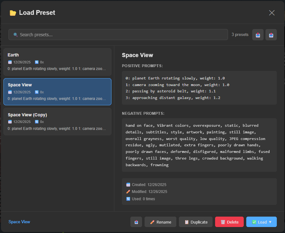The image size is (285, 233).
Task: Click the usage icon in the selected Space View card
Action: [37, 92]
